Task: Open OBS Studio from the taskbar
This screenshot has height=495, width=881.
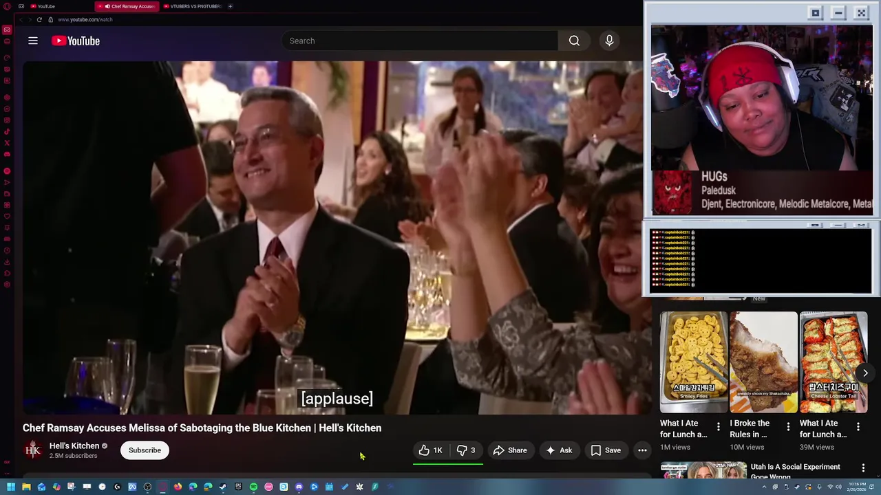Action: pos(147,487)
